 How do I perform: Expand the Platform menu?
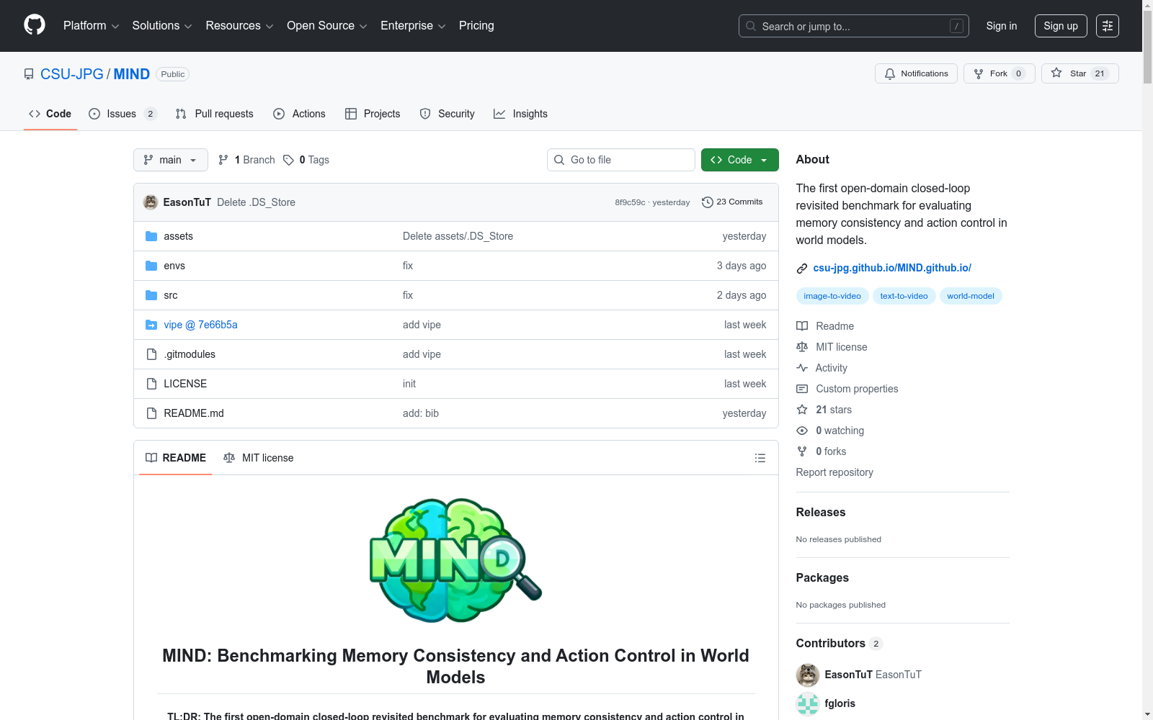click(x=91, y=26)
